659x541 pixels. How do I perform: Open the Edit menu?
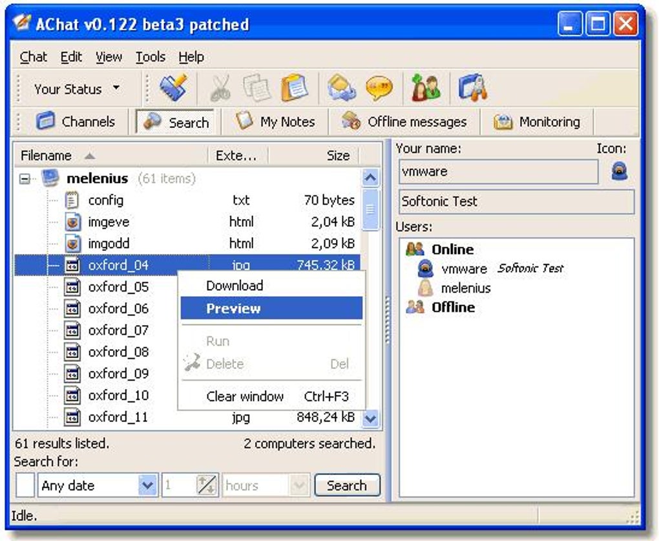[71, 57]
